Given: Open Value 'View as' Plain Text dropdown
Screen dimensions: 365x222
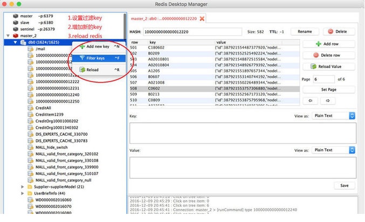Looking at the screenshot, I should click(x=333, y=150).
